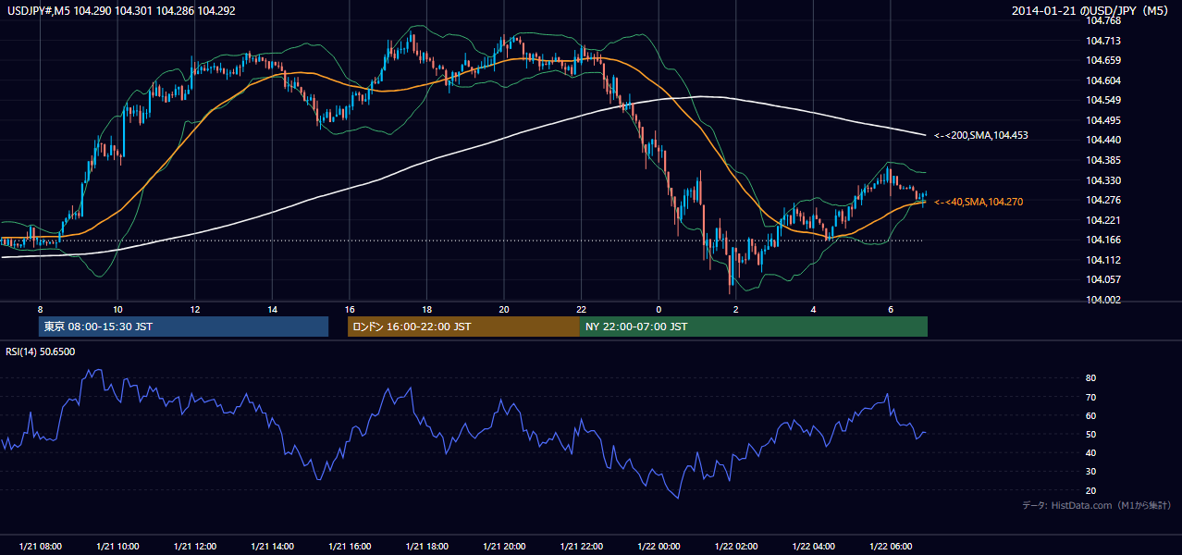Click the 1/22 00:00 time label
The height and width of the screenshot is (555, 1182).
click(659, 547)
